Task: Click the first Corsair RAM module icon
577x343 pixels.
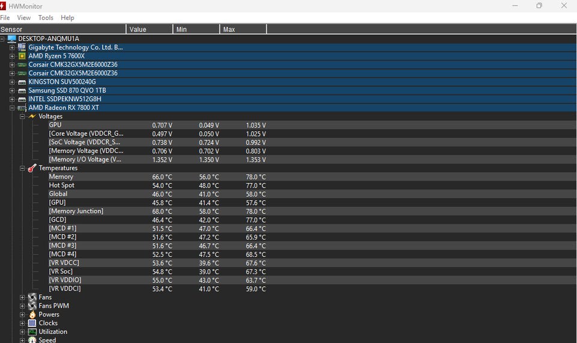Action: pos(22,64)
